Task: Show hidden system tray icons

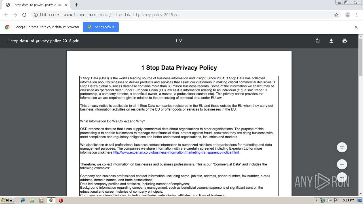Action: pos(316,200)
